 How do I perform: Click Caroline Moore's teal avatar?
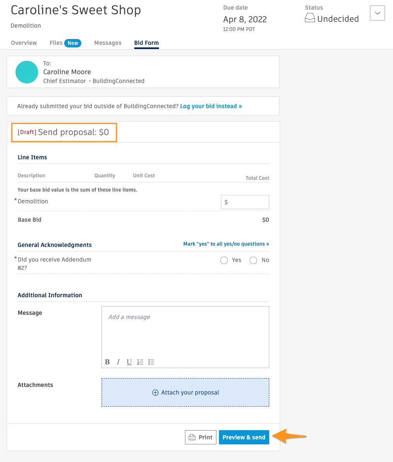(27, 72)
